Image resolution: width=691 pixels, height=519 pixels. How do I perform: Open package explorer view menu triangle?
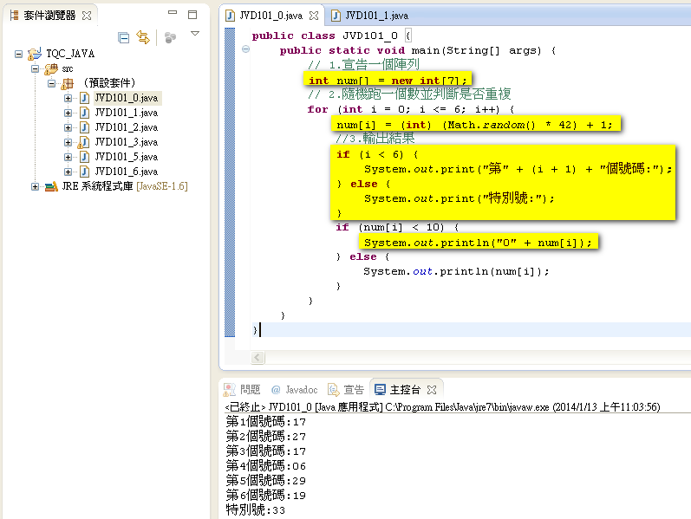(x=195, y=34)
